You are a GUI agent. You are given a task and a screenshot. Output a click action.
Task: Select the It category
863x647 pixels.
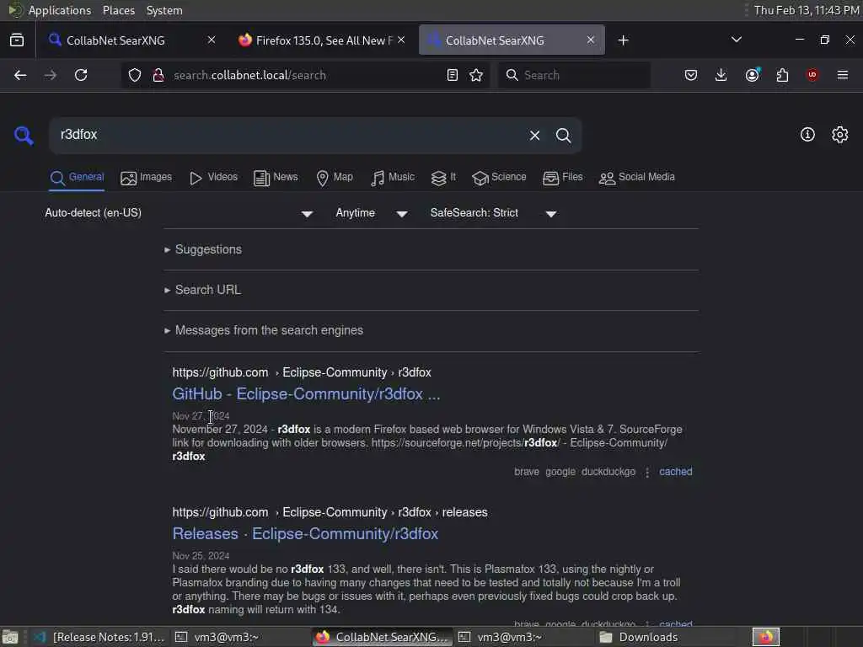(x=443, y=177)
